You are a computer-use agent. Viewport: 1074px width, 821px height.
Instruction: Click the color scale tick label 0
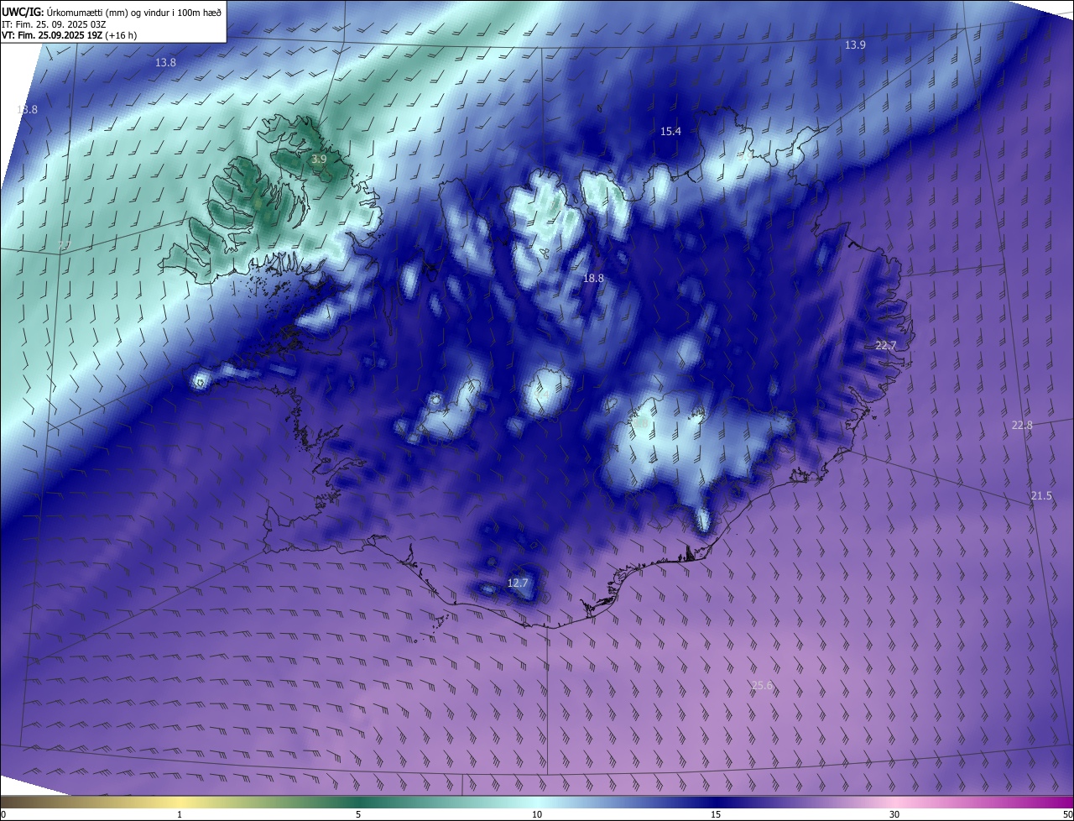(3, 814)
